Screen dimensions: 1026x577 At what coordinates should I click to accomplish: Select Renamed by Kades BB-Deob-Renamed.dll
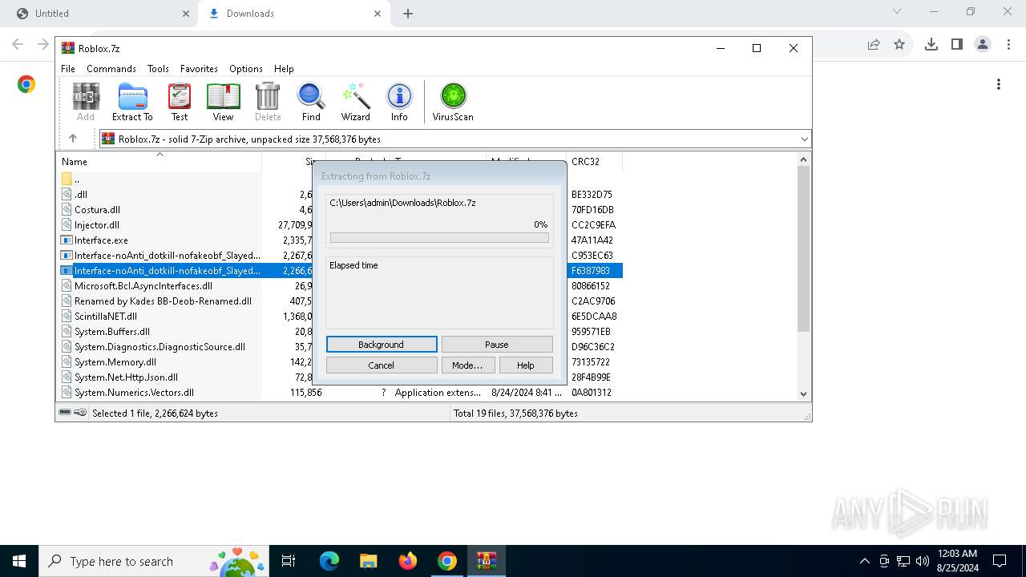pyautogui.click(x=163, y=301)
